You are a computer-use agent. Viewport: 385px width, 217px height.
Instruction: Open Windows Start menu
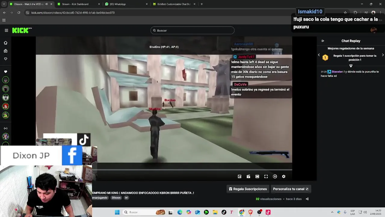click(x=117, y=212)
